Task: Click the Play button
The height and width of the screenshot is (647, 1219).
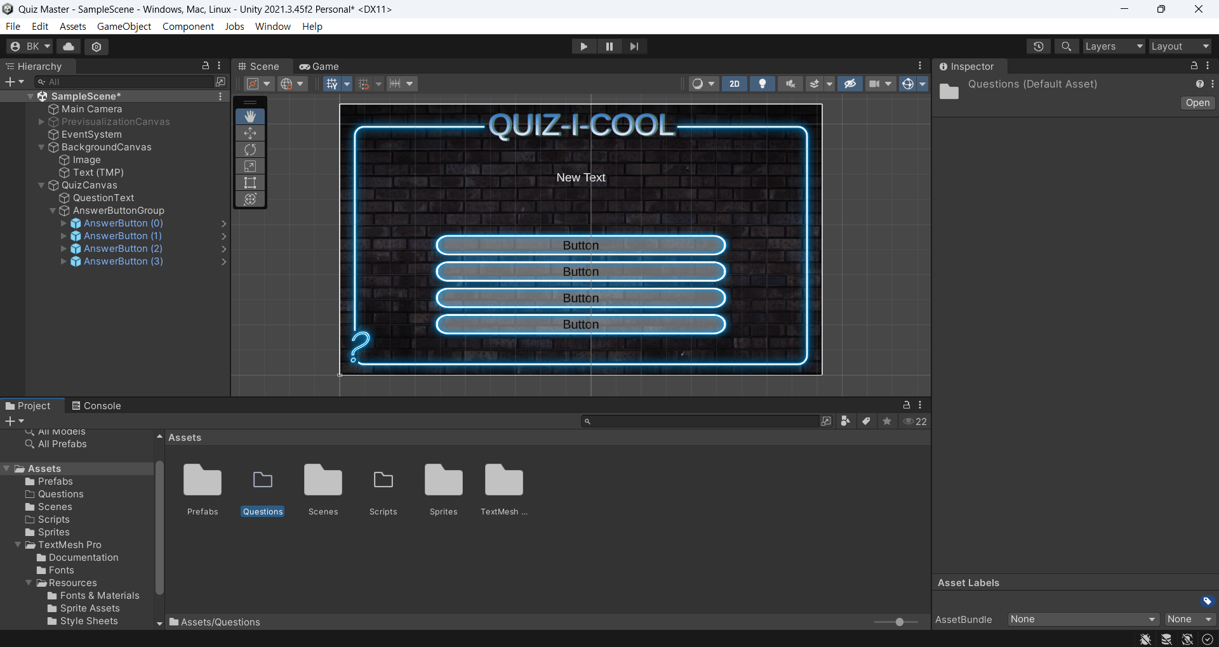Action: pyautogui.click(x=583, y=46)
